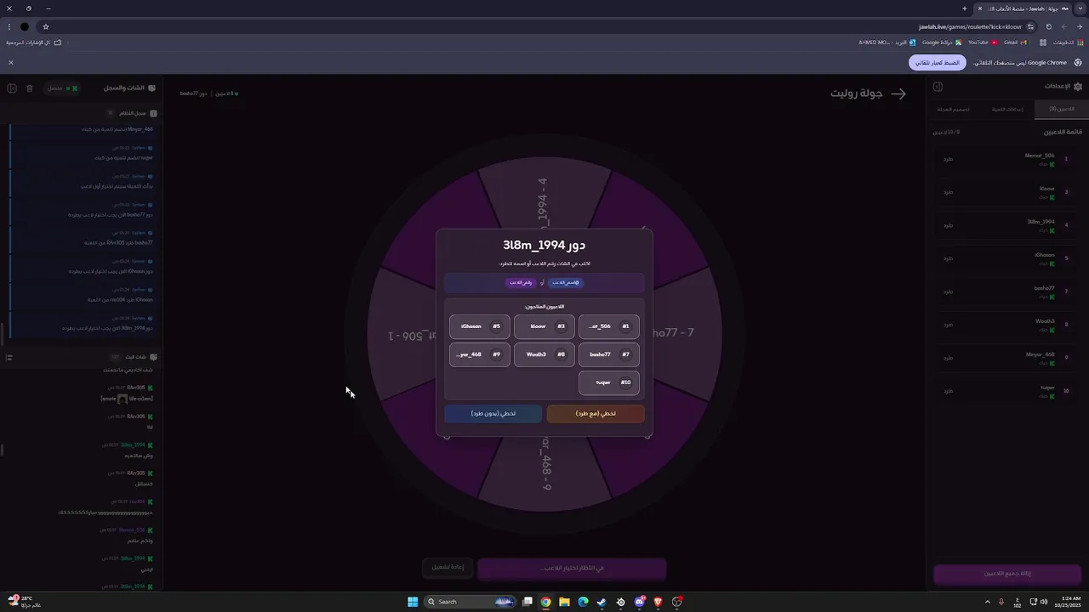Open Chrome from the taskbar

[x=545, y=602]
